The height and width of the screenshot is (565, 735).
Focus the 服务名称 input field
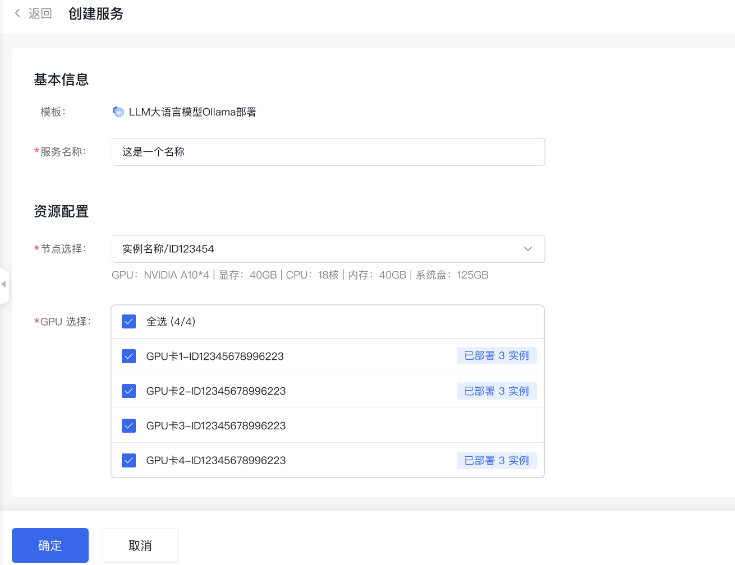point(328,152)
